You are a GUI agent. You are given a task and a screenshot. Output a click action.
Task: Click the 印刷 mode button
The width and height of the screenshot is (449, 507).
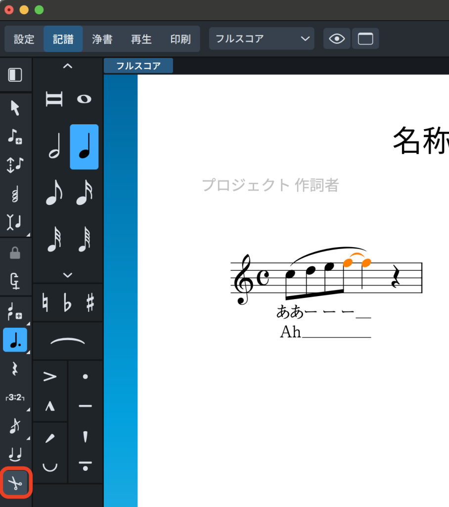180,39
